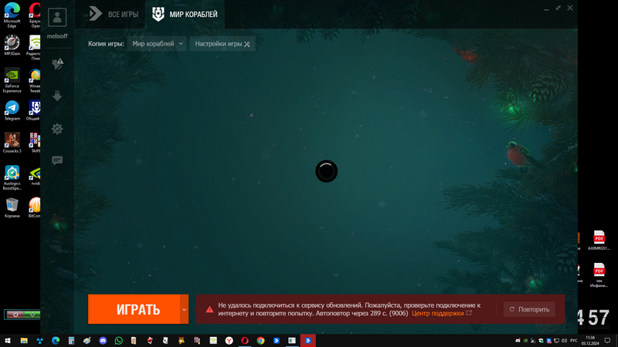Open MP3Gain desktop shortcut
The image size is (618, 347).
pos(12,45)
